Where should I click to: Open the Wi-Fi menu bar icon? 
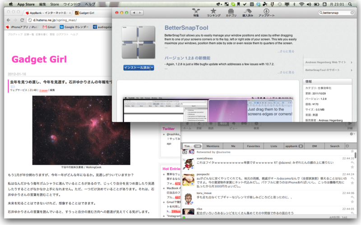click(301, 4)
